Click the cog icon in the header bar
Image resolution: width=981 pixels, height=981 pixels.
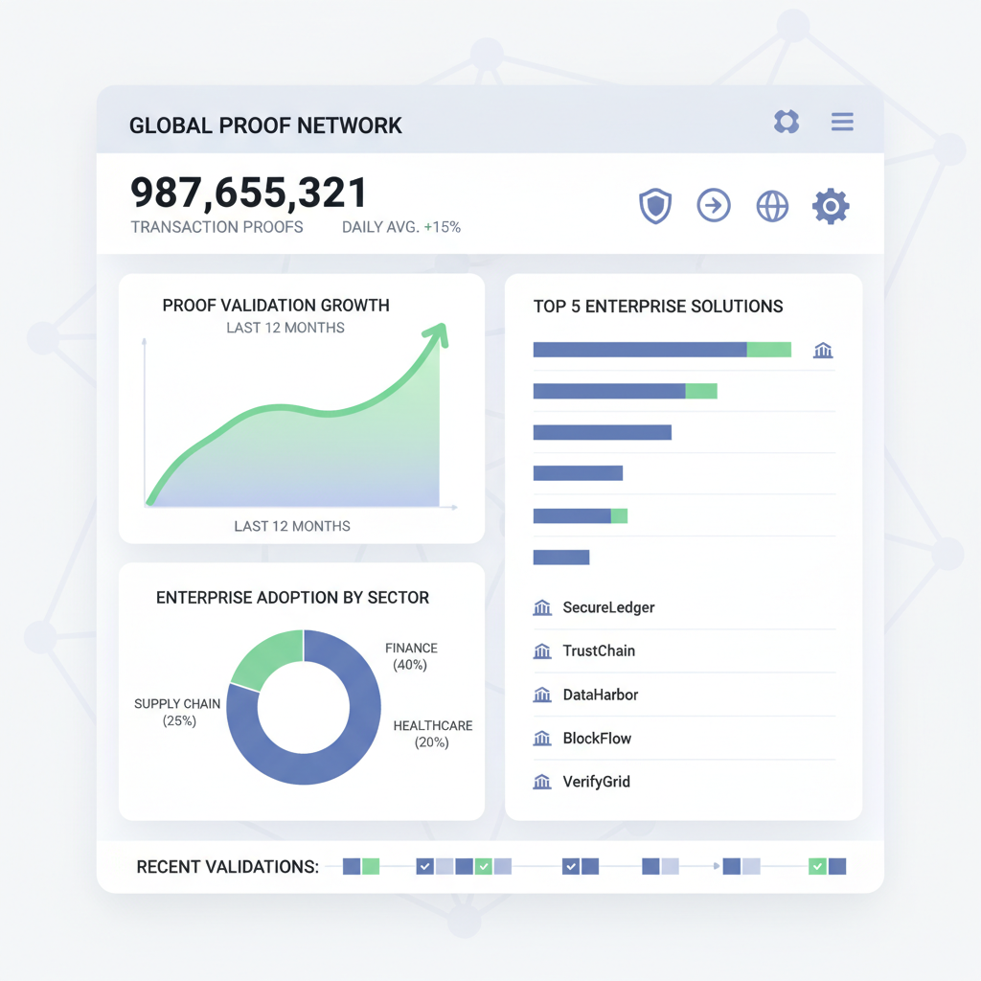tap(786, 122)
